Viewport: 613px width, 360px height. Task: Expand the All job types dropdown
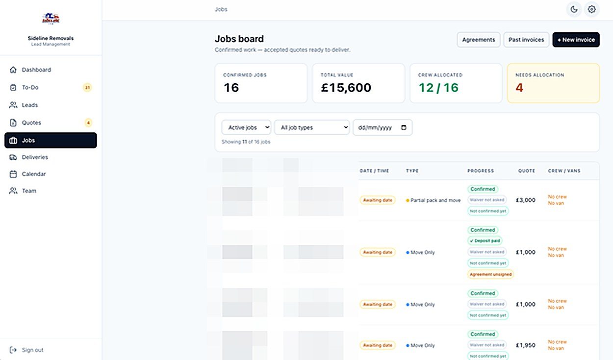(x=312, y=127)
